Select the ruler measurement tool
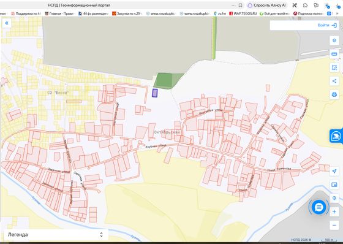The height and width of the screenshot is (244, 343). click(x=334, y=54)
